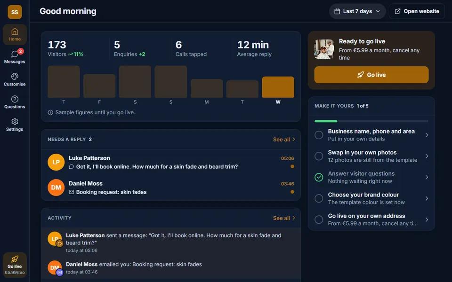Click the sidebar Go live €5.99/mo button
452x282 pixels.
(x=15, y=265)
